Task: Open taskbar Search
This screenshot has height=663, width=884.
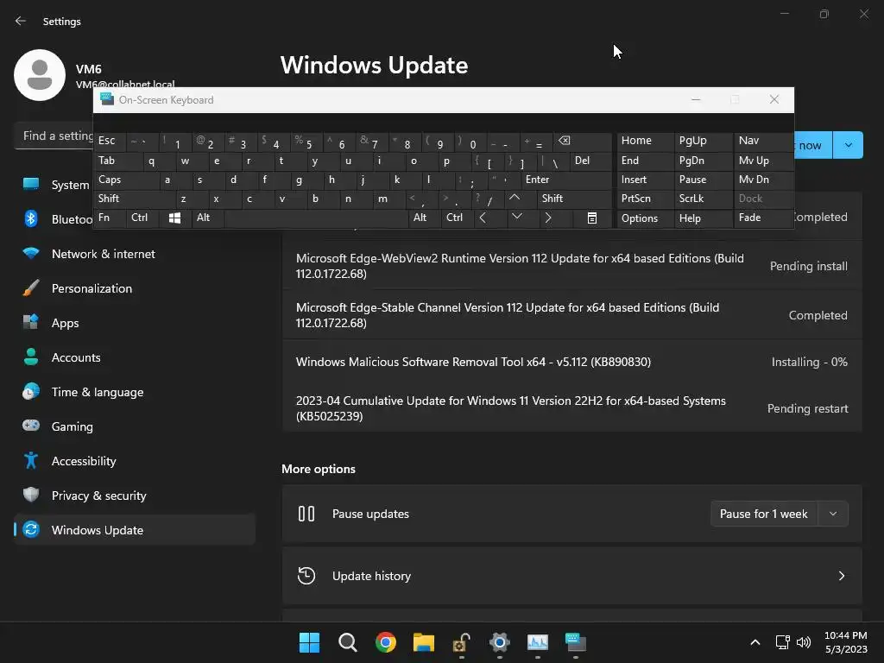Action: point(347,642)
